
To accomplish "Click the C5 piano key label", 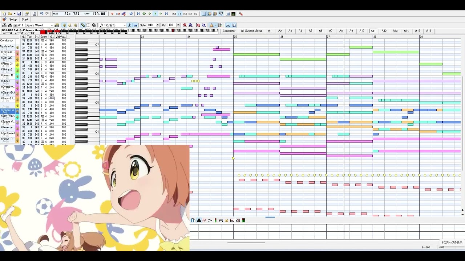I will (x=97, y=103).
